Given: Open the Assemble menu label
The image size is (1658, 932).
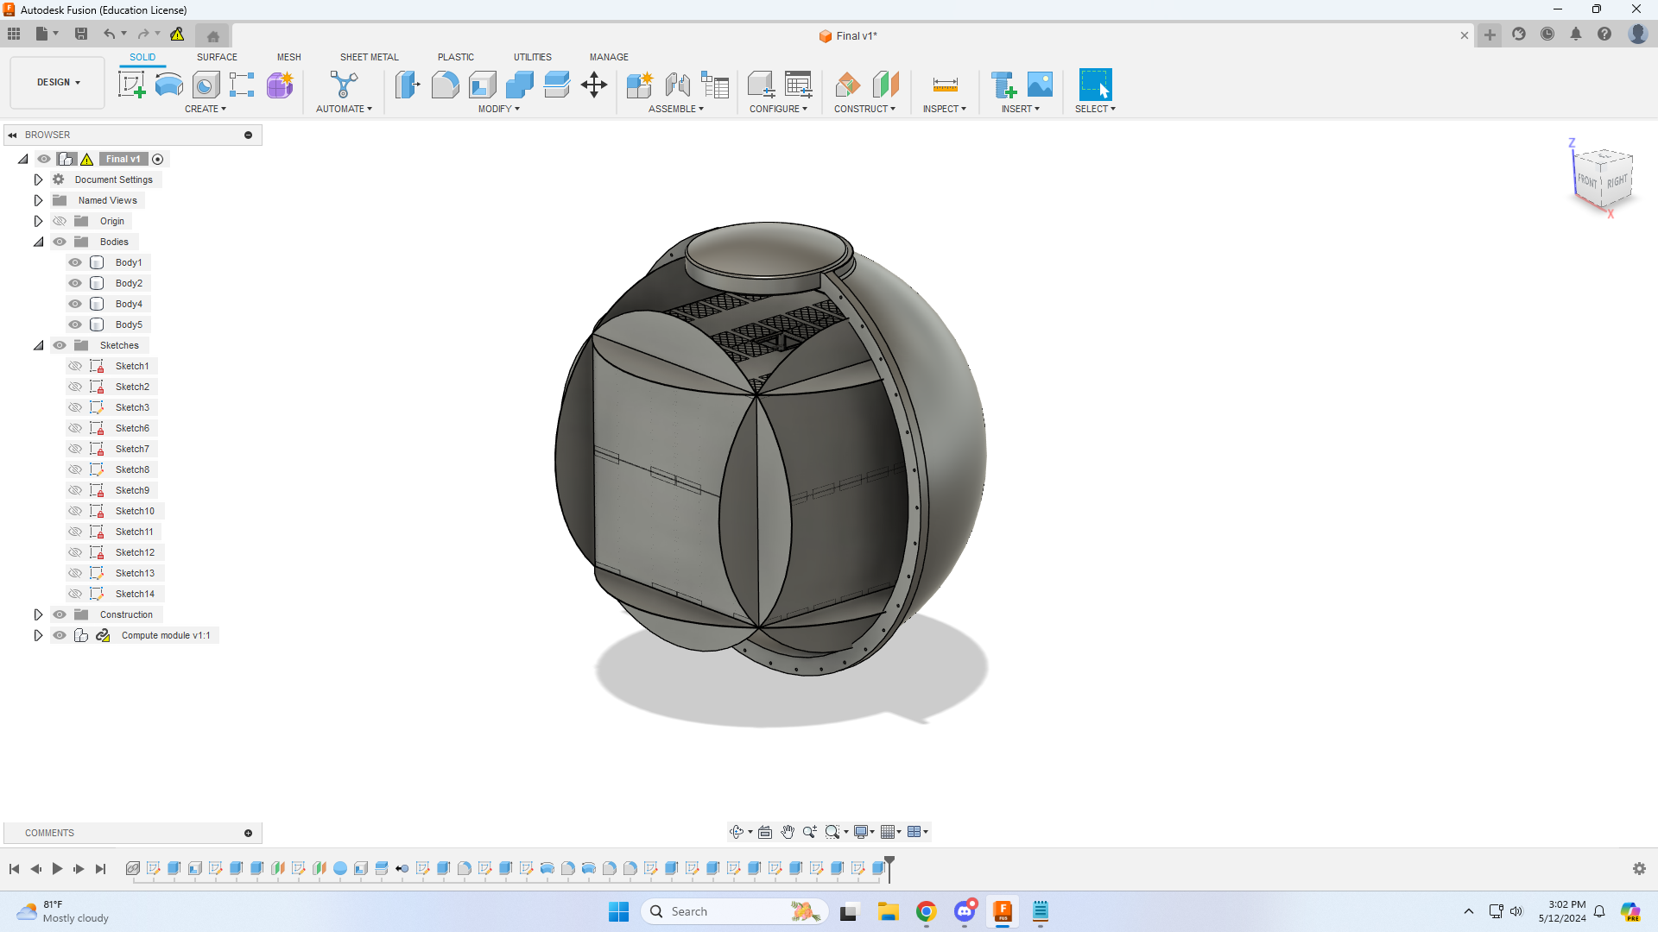Looking at the screenshot, I should point(676,109).
